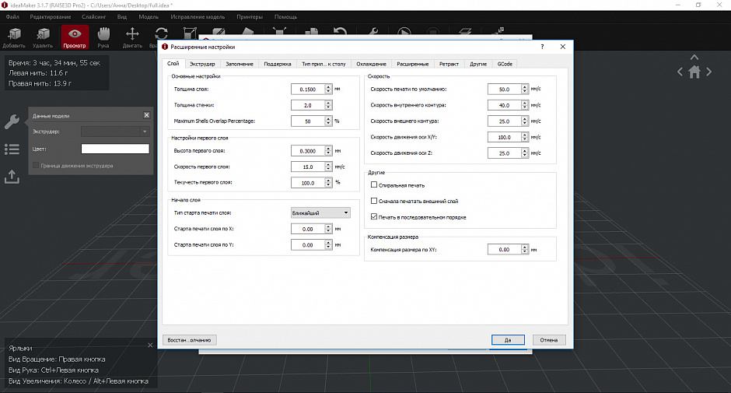Increase Толщина слоя with up spinner arrow
Image resolution: width=731 pixels, height=393 pixels.
(329, 86)
